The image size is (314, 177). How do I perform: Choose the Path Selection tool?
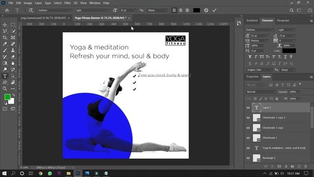[x=13, y=76]
